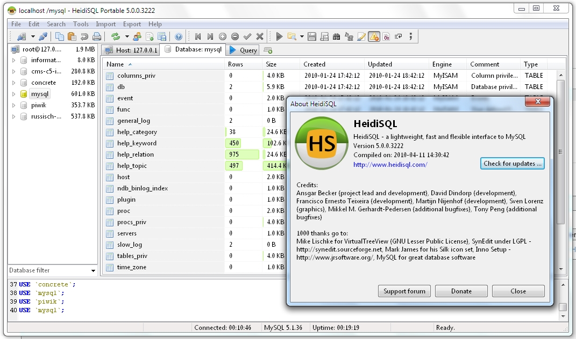Open the Support forum button
Screen dimensions: 576x339
404,291
